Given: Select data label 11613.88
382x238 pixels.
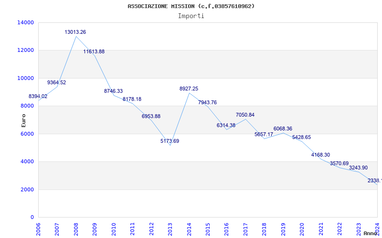Looking at the screenshot, I should [x=94, y=51].
